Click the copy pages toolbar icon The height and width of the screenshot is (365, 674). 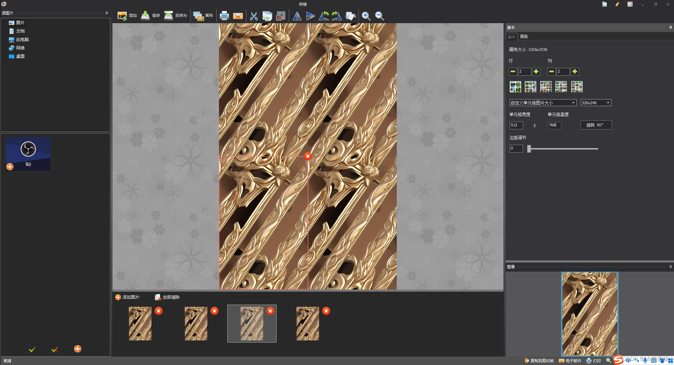267,16
